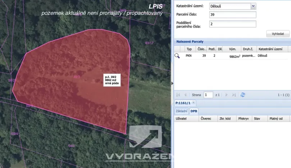
Task: Switch to the Základní tab
Action: (x=182, y=111)
